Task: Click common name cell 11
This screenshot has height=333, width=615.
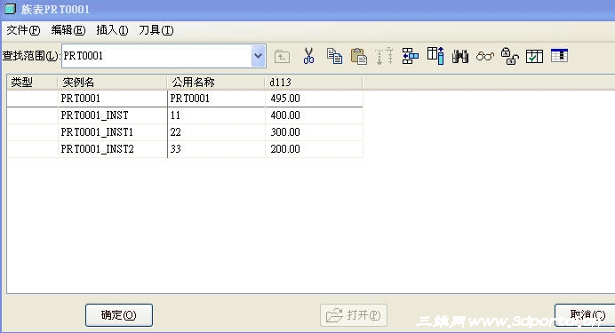Action: click(x=216, y=115)
